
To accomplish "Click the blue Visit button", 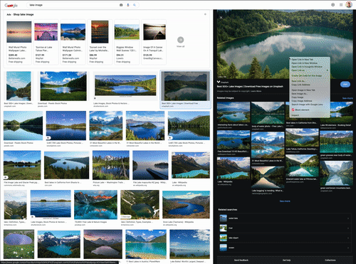I will (345, 84).
